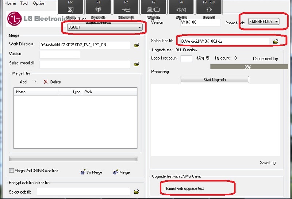Enable Merge 250-390MB size files checkbox
The width and height of the screenshot is (292, 199).
(x=11, y=171)
